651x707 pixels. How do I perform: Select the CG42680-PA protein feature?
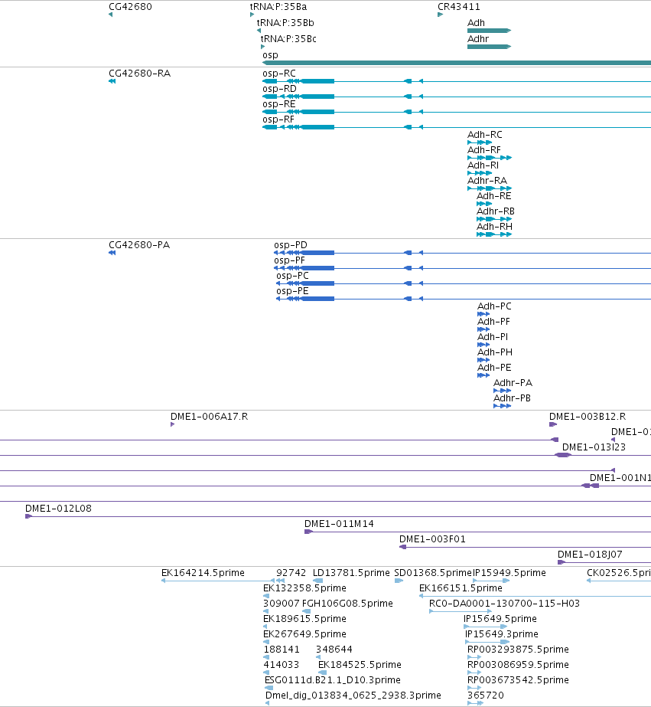pos(112,253)
